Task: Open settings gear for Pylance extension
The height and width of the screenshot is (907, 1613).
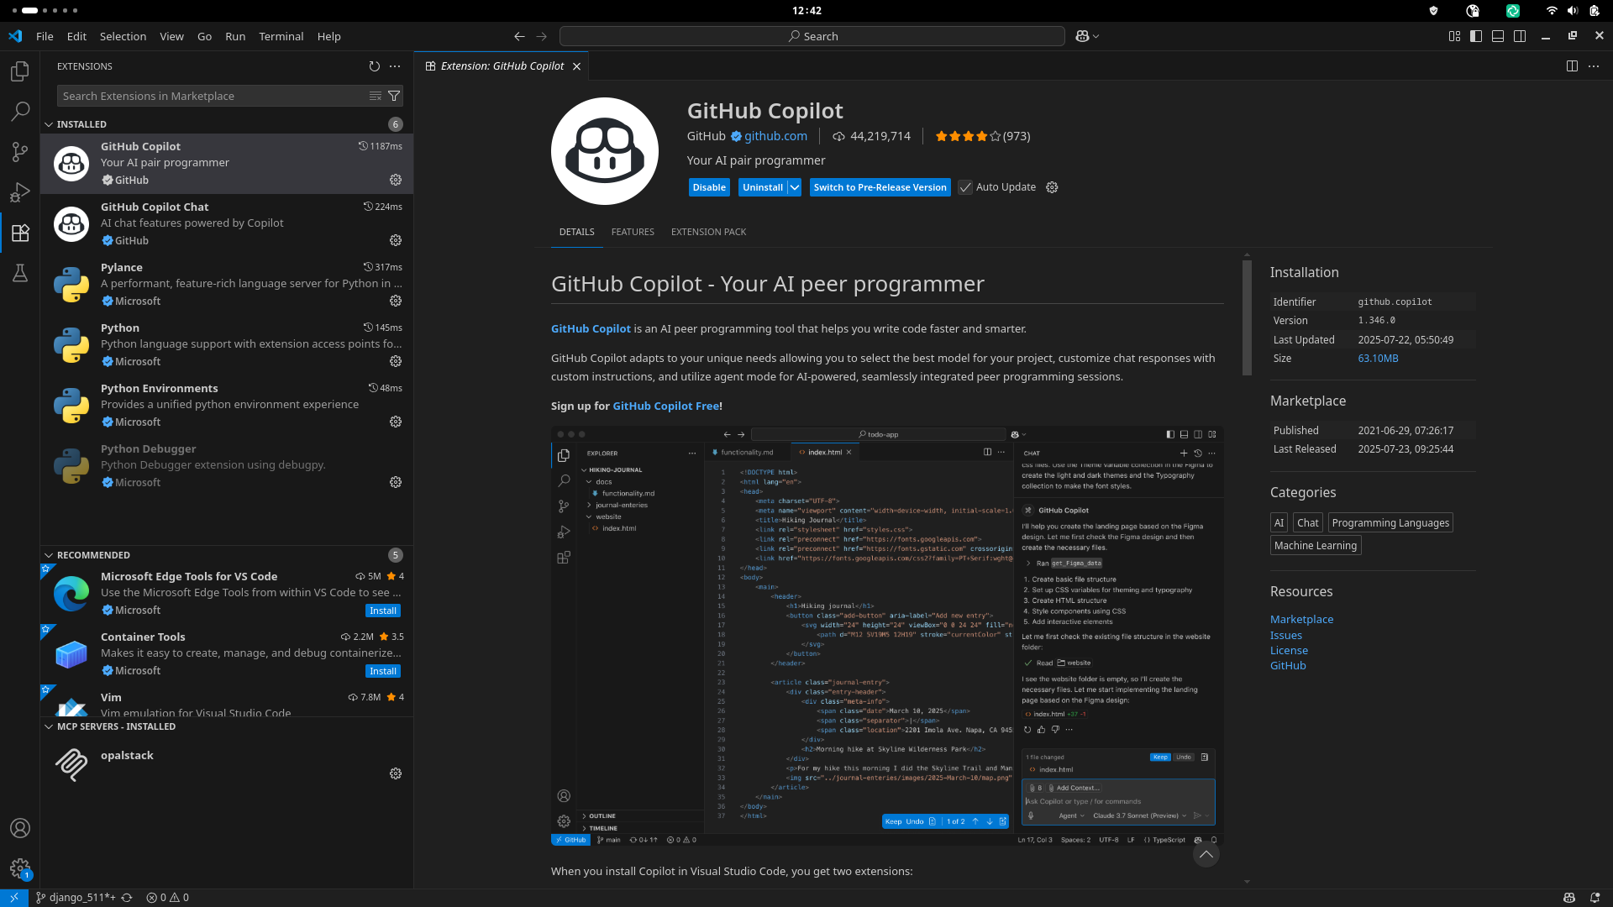Action: coord(395,301)
